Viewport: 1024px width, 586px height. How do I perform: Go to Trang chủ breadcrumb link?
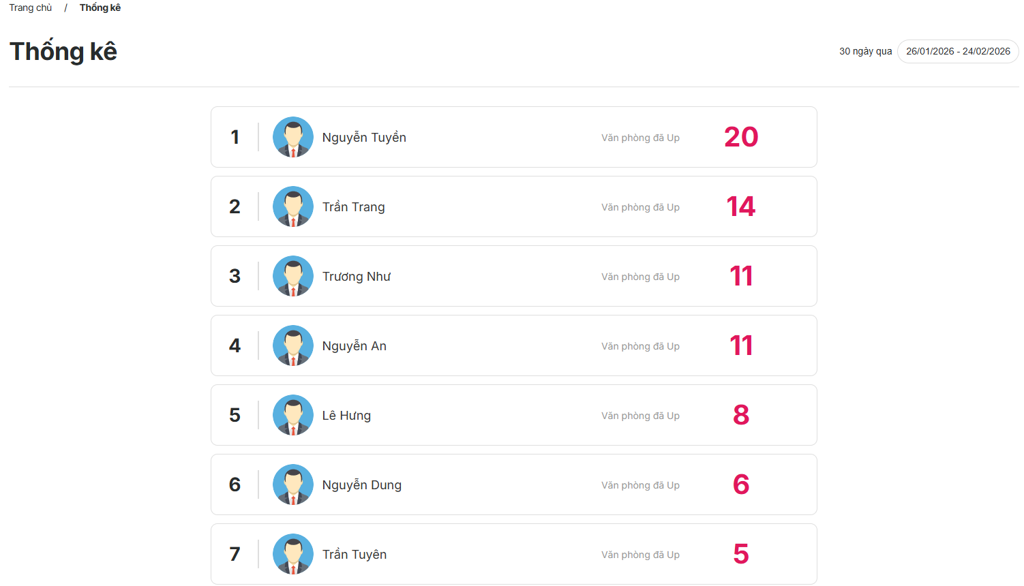pyautogui.click(x=31, y=7)
